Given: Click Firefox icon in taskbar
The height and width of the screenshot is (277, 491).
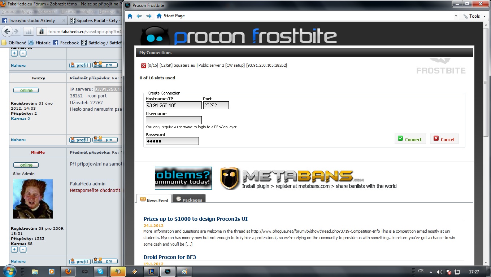Looking at the screenshot, I should pyautogui.click(x=68, y=271).
